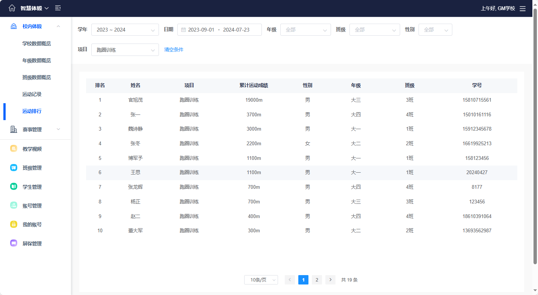
Task: Click the home icon in top bar
Action: (x=12, y=8)
